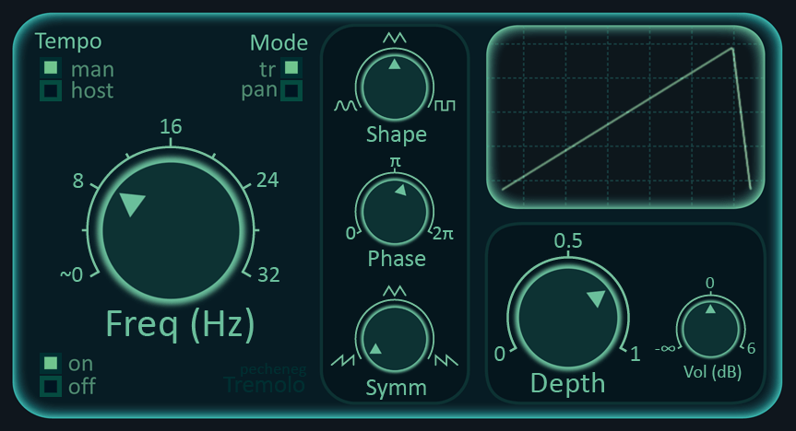Image resolution: width=796 pixels, height=431 pixels.
Task: Select the tr mode checkbox
Action: pos(291,67)
